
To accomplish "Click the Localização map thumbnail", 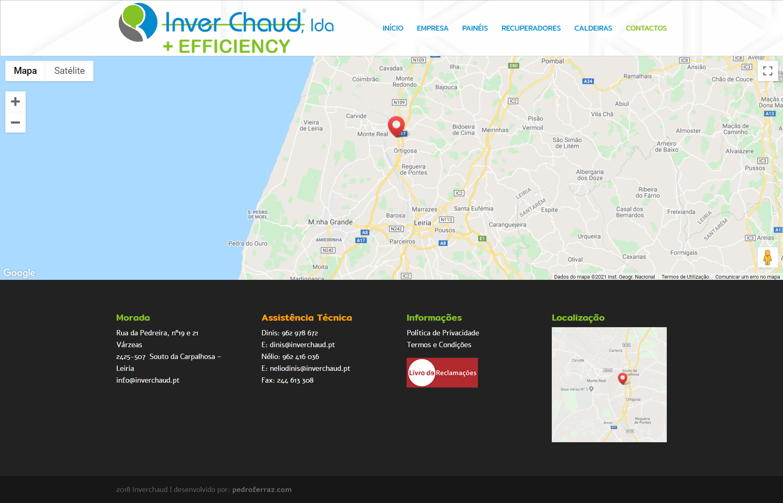I will 609,384.
